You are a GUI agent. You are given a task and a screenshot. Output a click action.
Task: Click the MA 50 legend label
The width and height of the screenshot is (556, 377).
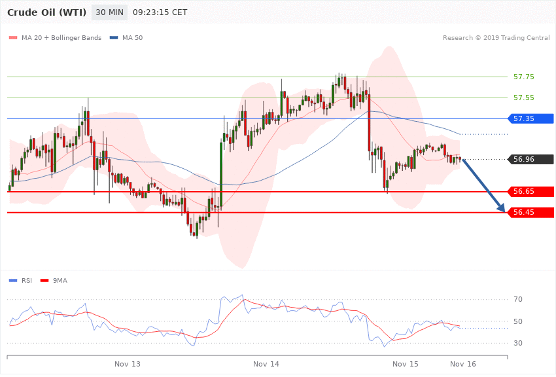(133, 38)
